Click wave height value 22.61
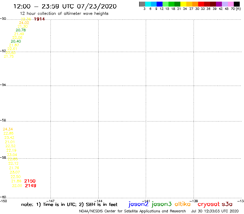This screenshot has height=214, width=244. point(12,49)
